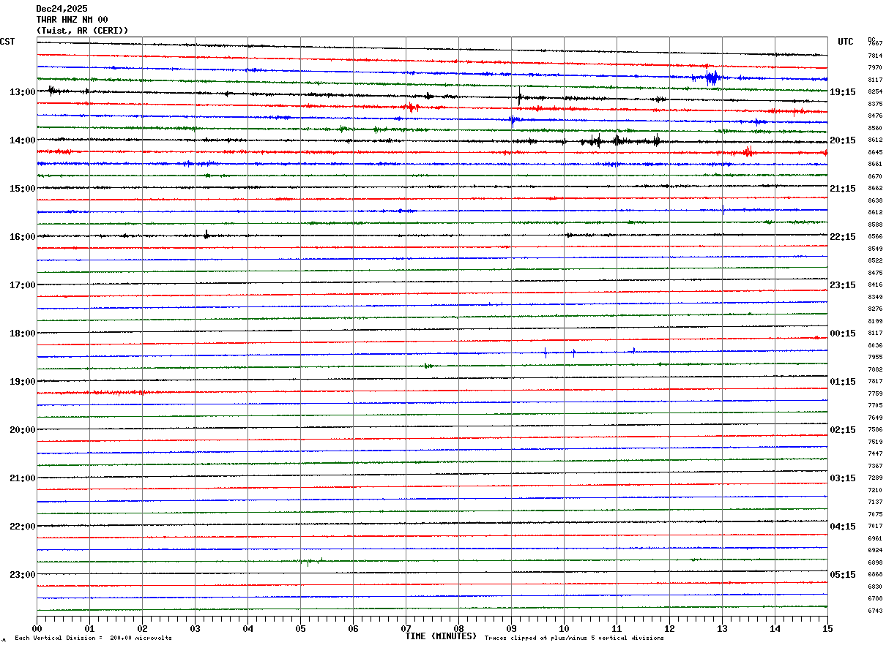
Task: Click the DC offset value '8645'
Action: [x=875, y=152]
